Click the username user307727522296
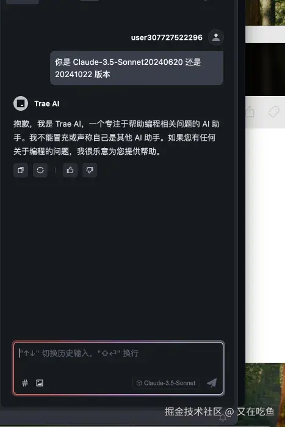This screenshot has height=427, width=285. click(x=167, y=37)
